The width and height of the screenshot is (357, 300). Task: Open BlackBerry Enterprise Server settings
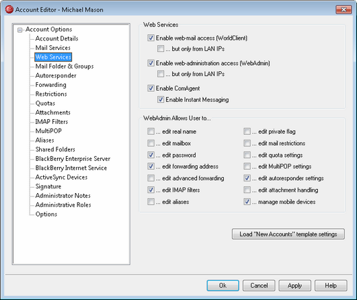(x=73, y=159)
